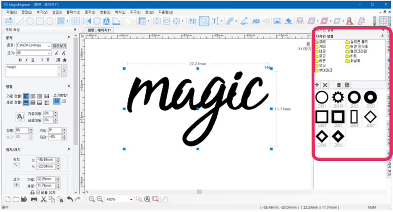Image resolution: width=393 pixels, height=212 pixels.
Task: Toggle underline U formatting
Action: (33, 60)
